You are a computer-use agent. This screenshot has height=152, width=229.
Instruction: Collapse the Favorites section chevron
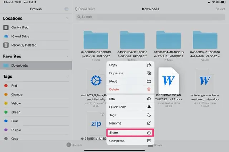67,56
